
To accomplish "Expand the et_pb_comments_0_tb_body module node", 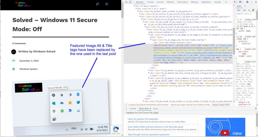I will [x=149, y=78].
